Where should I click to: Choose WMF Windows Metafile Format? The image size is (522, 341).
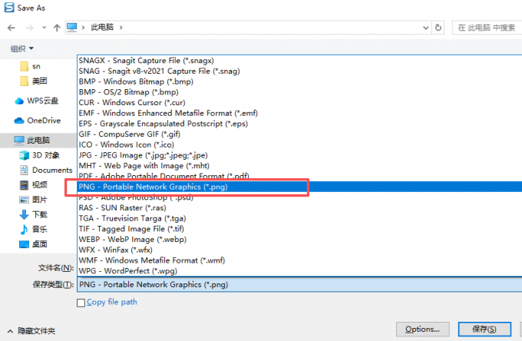click(x=299, y=260)
